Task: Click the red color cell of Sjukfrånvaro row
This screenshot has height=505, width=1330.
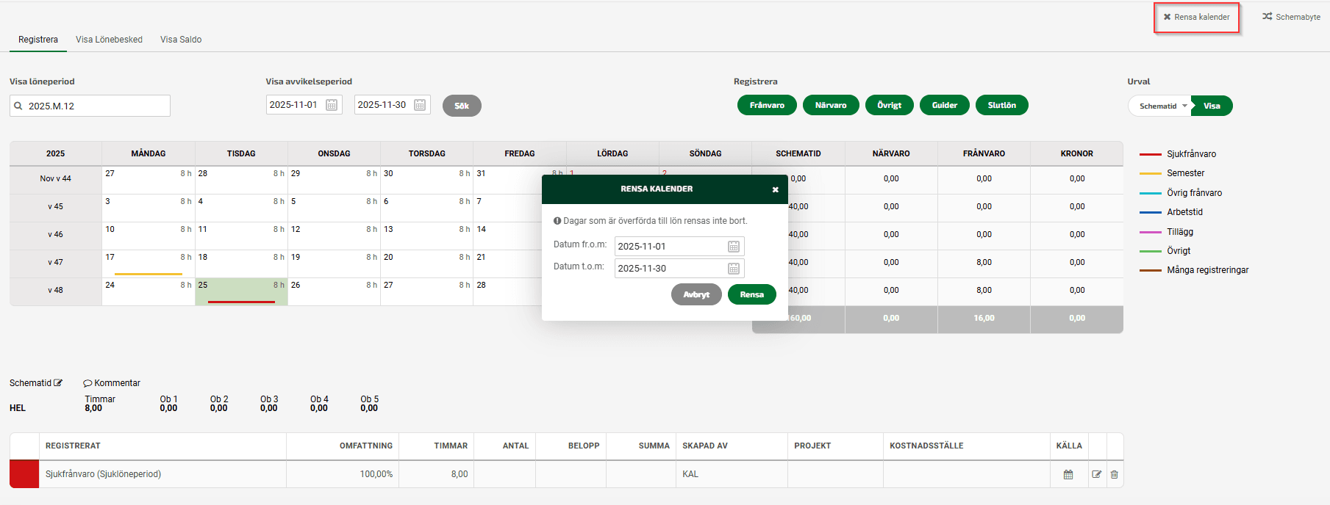Action: 24,474
